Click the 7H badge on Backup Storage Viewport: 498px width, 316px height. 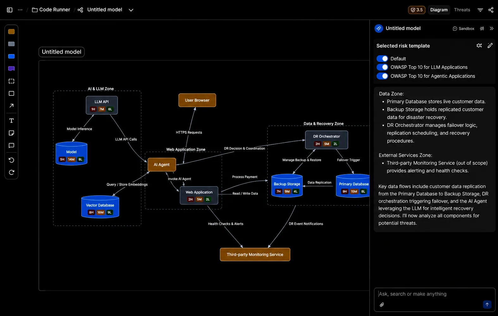tap(278, 191)
